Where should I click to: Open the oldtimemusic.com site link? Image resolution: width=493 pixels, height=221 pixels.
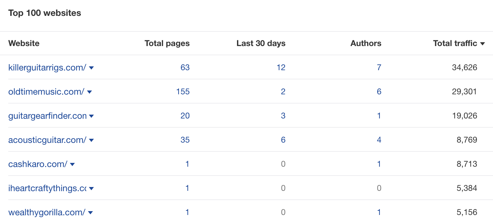click(43, 92)
